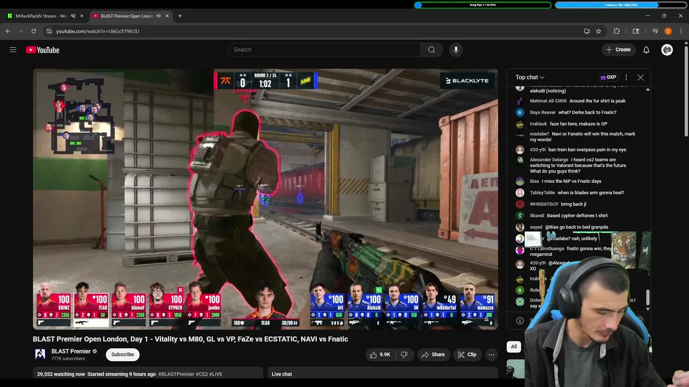Click Alexander Delarge's chat username
Image resolution: width=689 pixels, height=387 pixels.
pyautogui.click(x=549, y=160)
